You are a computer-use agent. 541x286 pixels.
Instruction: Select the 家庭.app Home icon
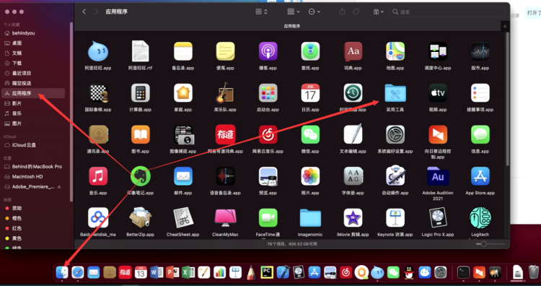pyautogui.click(x=183, y=93)
